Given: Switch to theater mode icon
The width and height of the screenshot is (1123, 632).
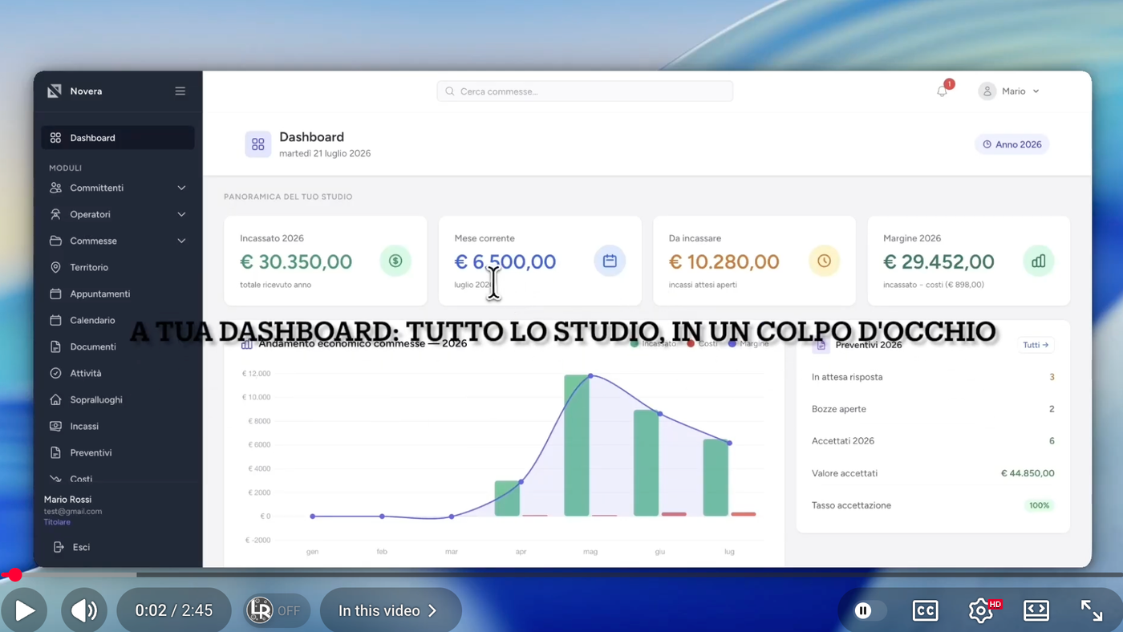Looking at the screenshot, I should (1036, 610).
